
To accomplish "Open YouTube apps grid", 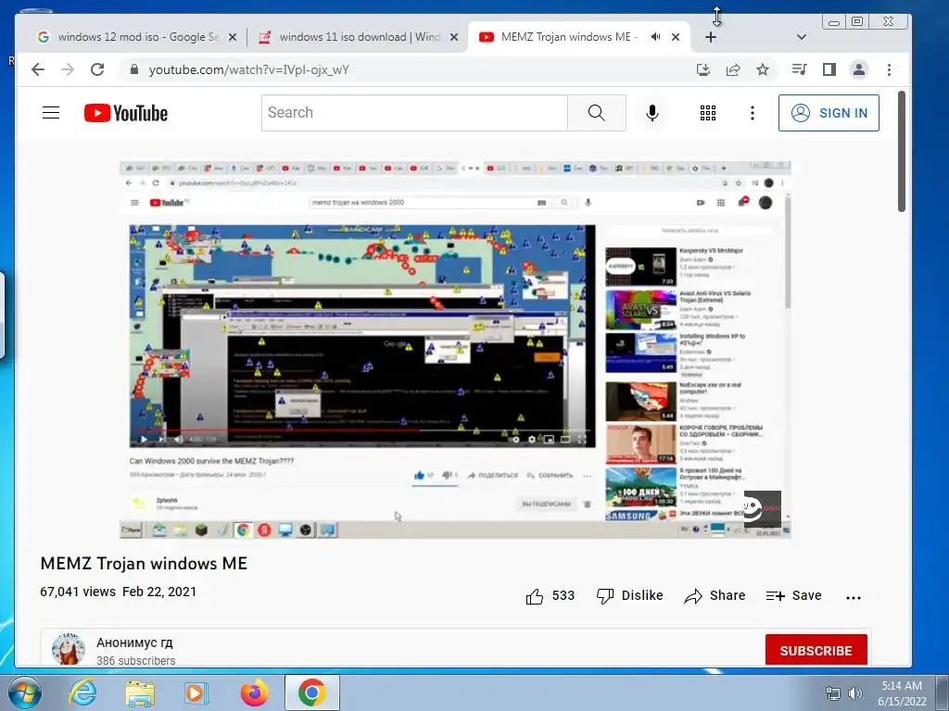I will (x=708, y=113).
